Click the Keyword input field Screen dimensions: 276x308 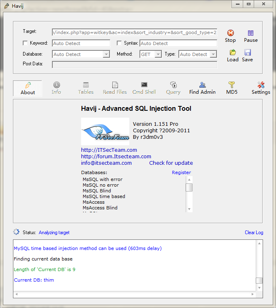click(81, 43)
